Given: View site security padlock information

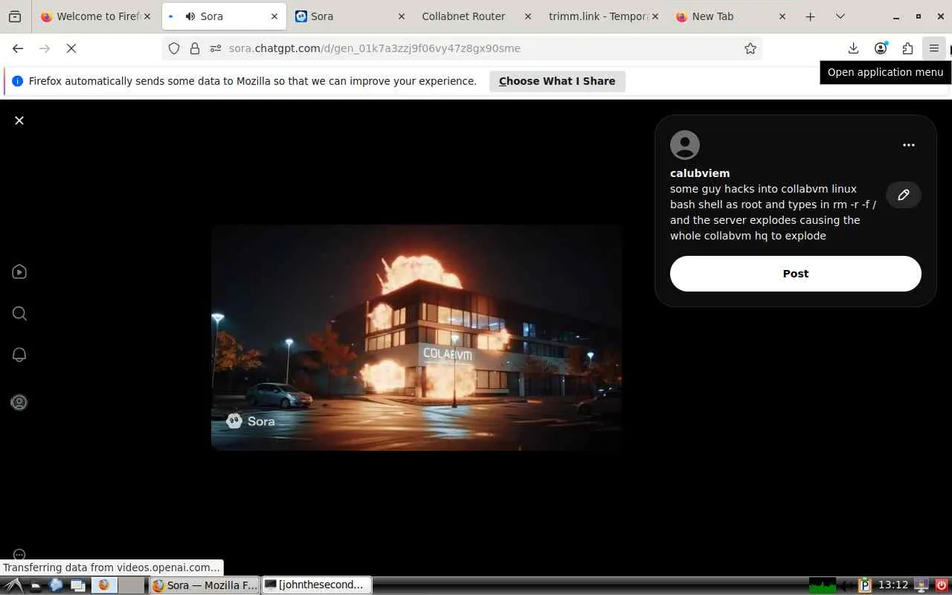Looking at the screenshot, I should pyautogui.click(x=195, y=48).
